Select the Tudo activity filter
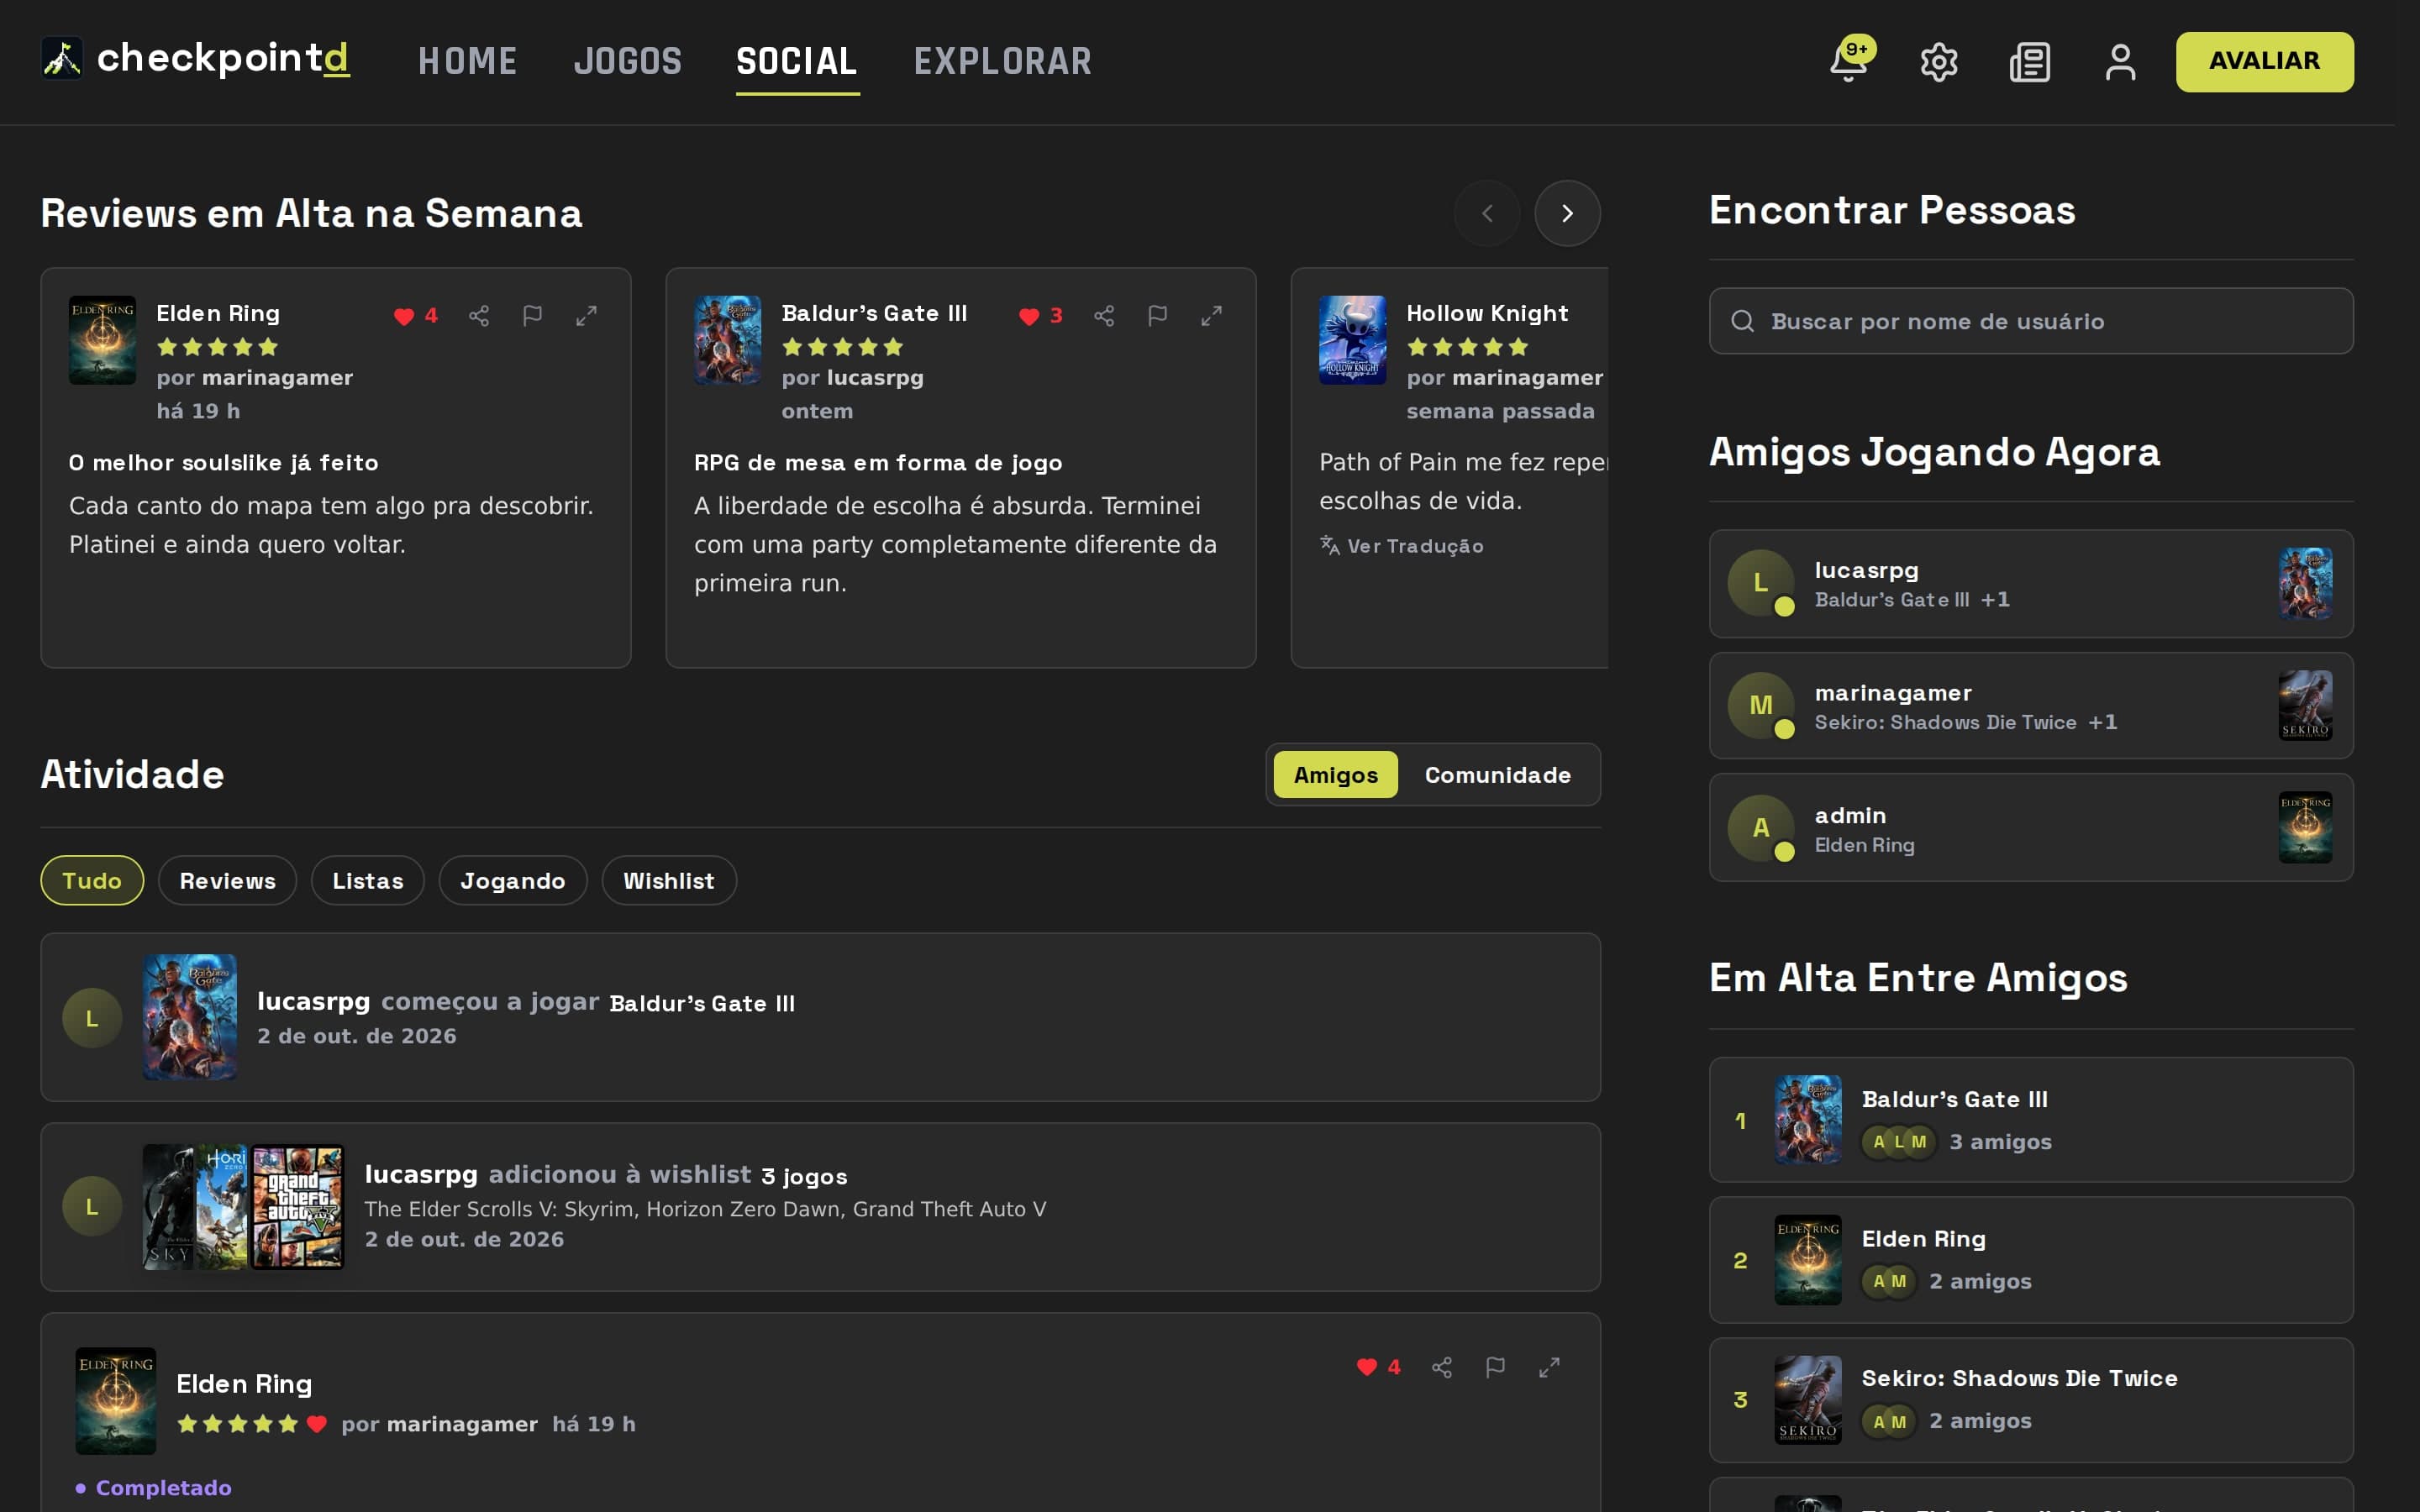 pyautogui.click(x=92, y=881)
